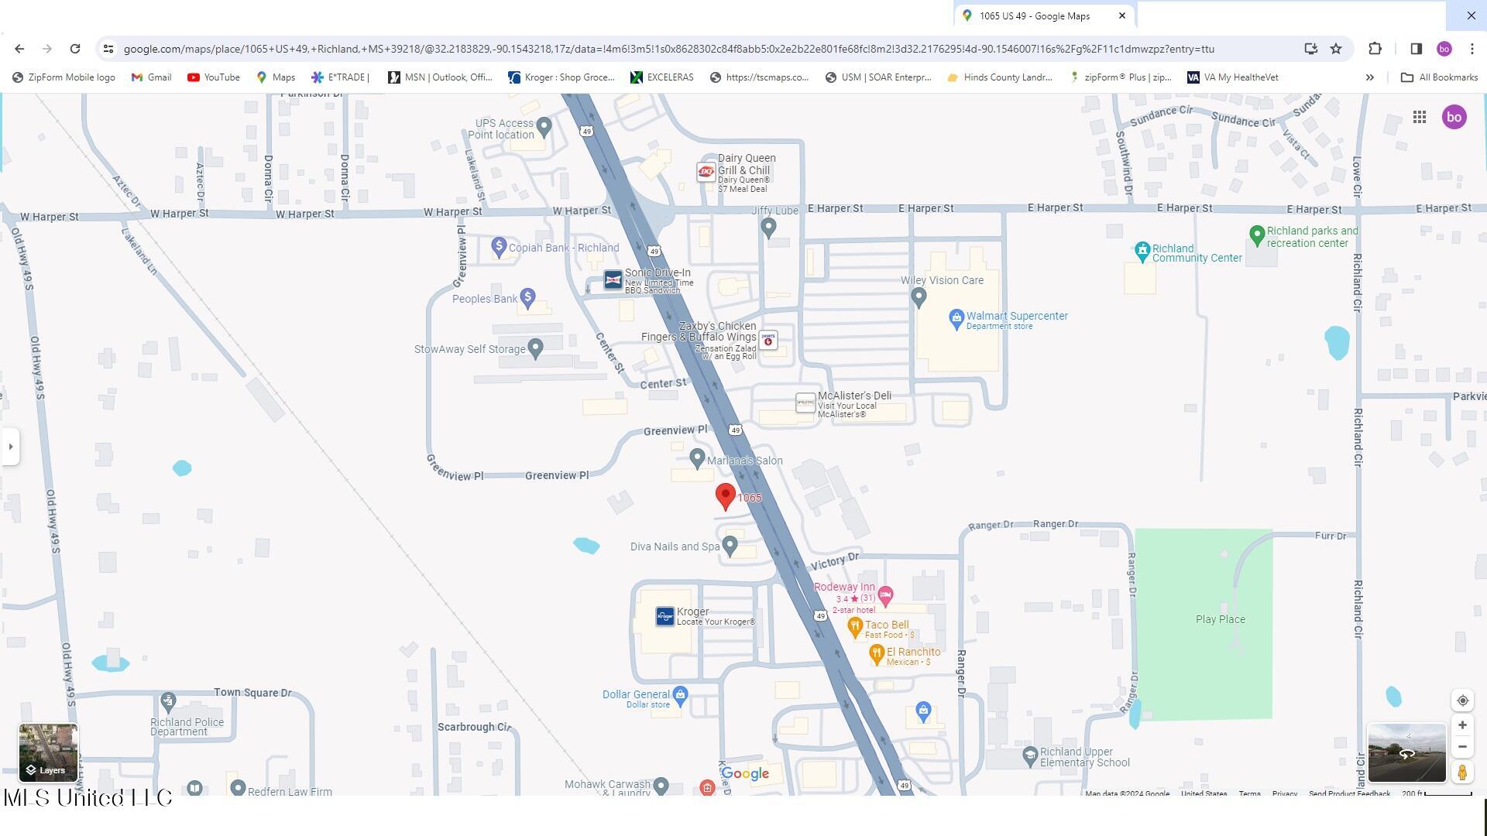Viewport: 1487px width, 836px height.
Task: Open Google apps grid menu
Action: point(1419,118)
